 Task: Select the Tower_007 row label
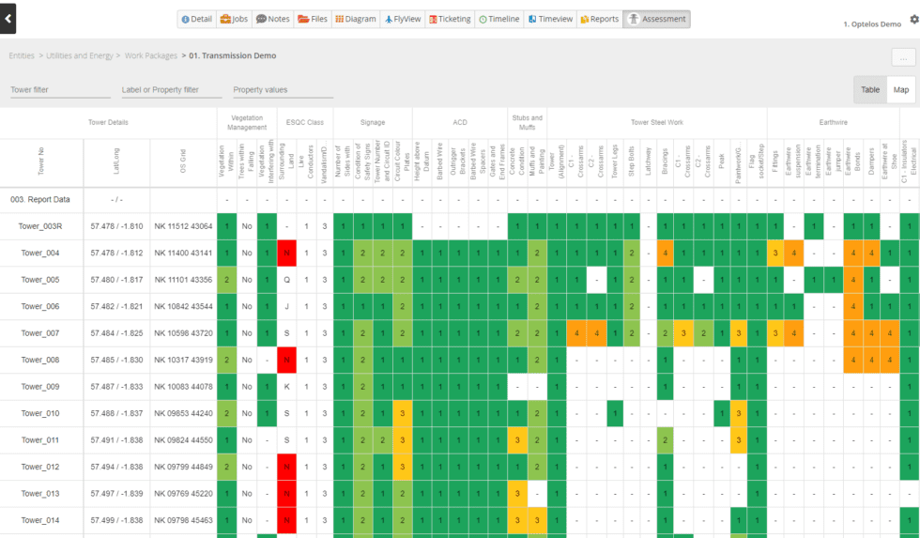pyautogui.click(x=40, y=333)
